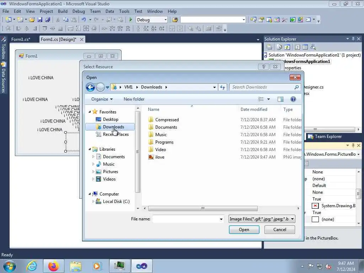Launch Firefox from the taskbar
This screenshot has width=364, height=273.
click(x=53, y=266)
